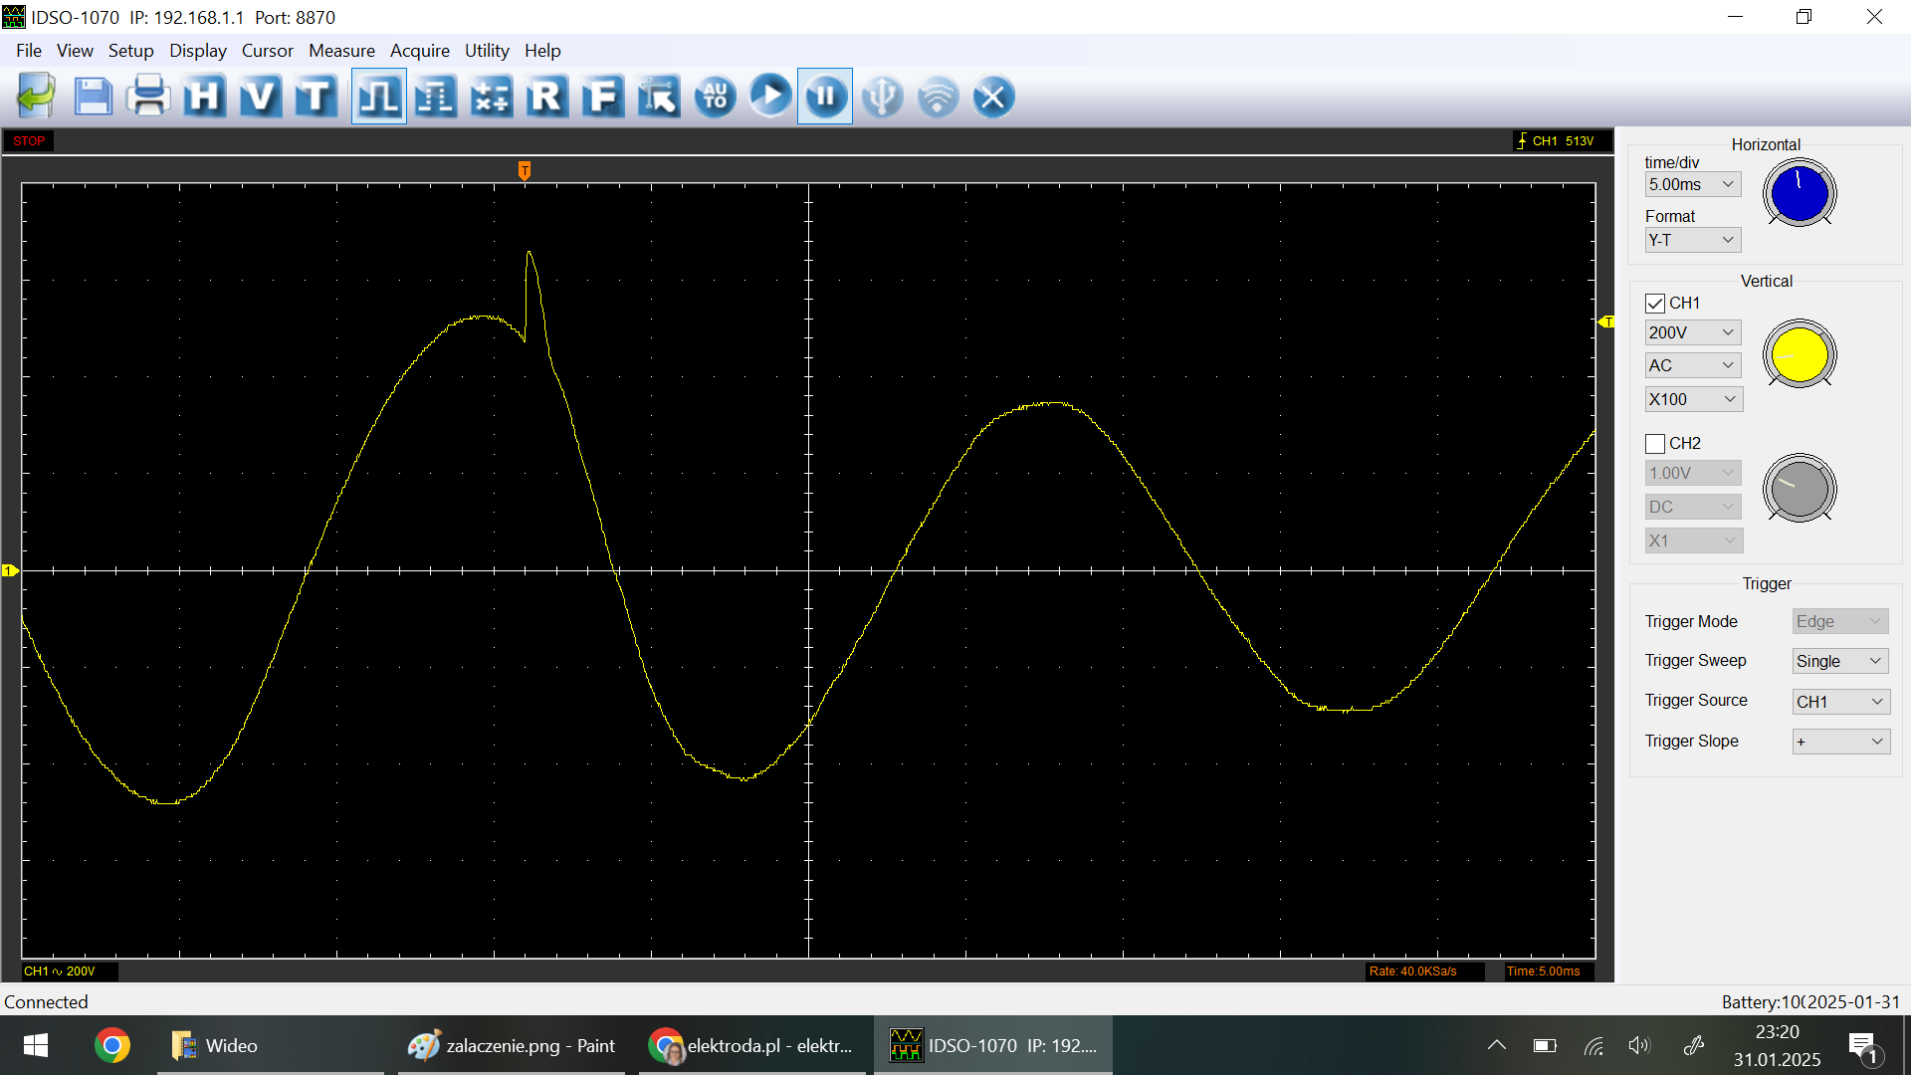Screen dimensions: 1911x1075
Task: Open the Utility menu
Action: pyautogui.click(x=487, y=51)
